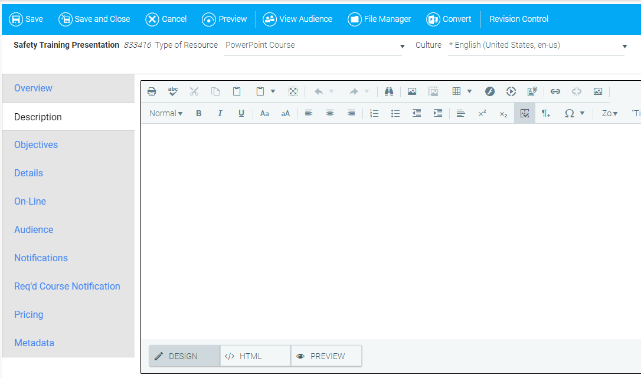
Task: Click the Cut scissors icon
Action: coord(194,91)
